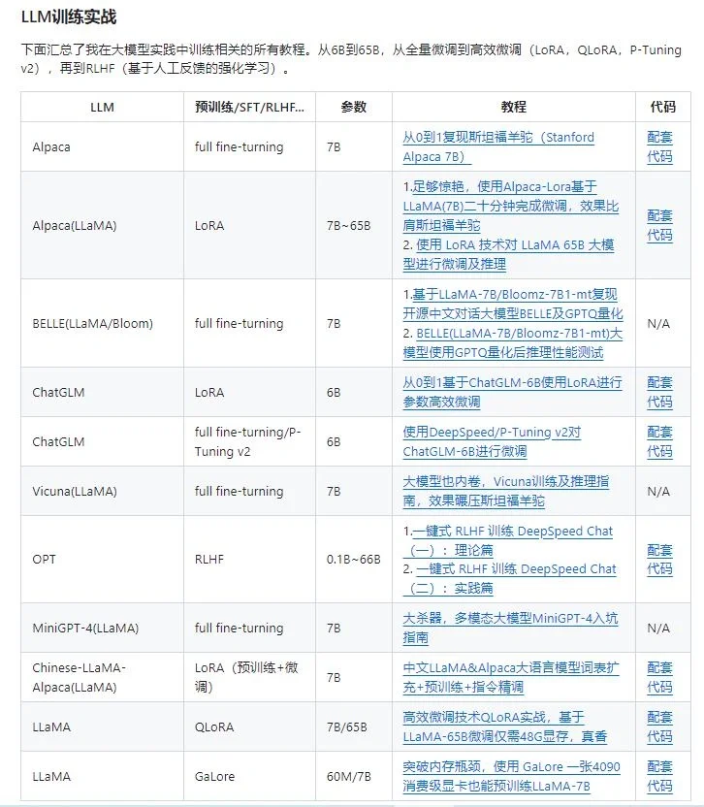Click the 7B/65B parameter cell

coord(354,726)
